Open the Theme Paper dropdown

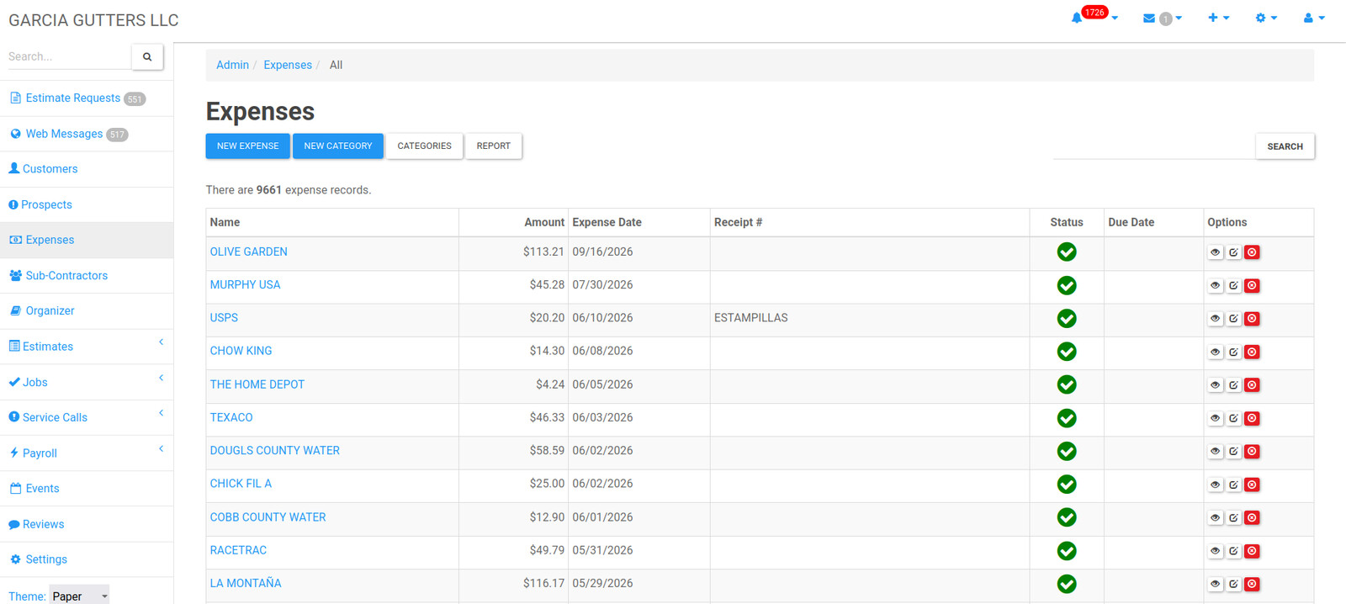[79, 596]
